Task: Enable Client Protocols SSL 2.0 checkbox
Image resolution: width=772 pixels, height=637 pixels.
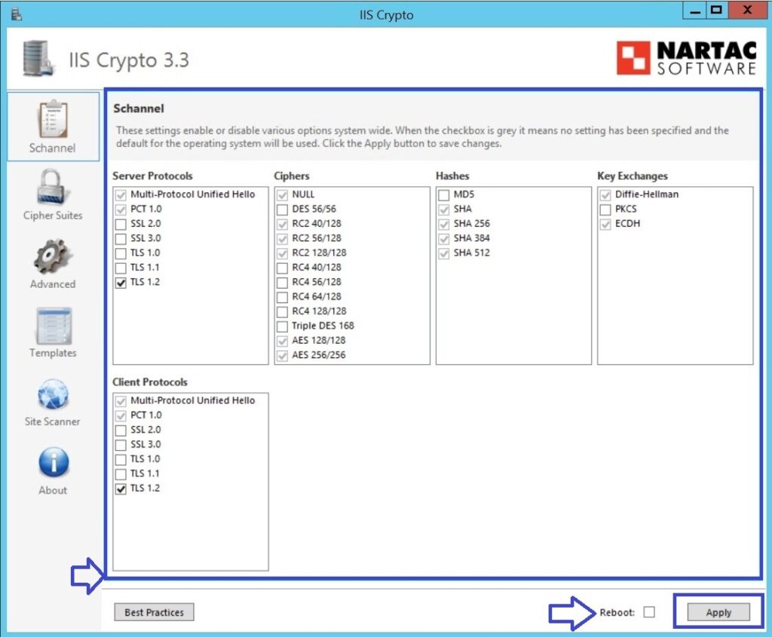Action: tap(121, 430)
